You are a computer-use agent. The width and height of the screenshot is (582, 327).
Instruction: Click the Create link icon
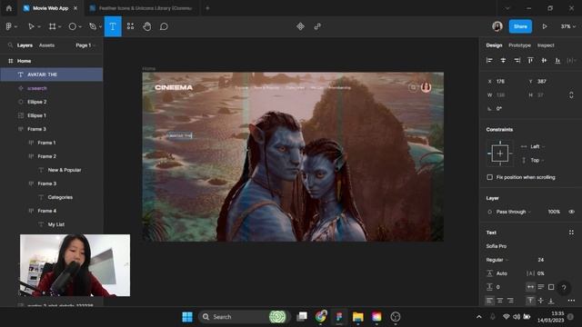[x=317, y=26]
